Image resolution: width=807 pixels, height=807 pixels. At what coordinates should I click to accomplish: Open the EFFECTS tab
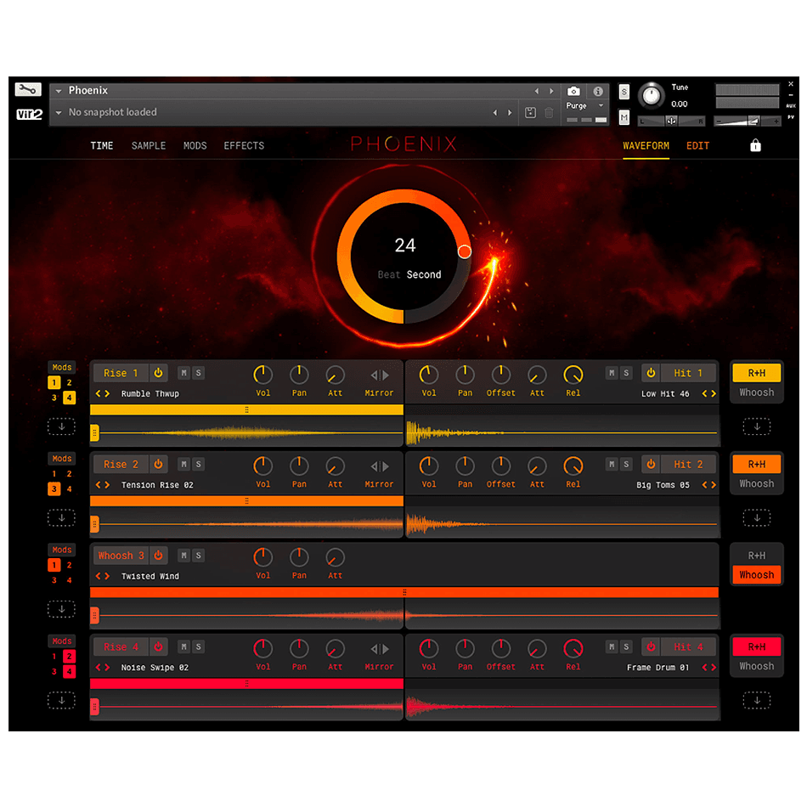pos(244,145)
